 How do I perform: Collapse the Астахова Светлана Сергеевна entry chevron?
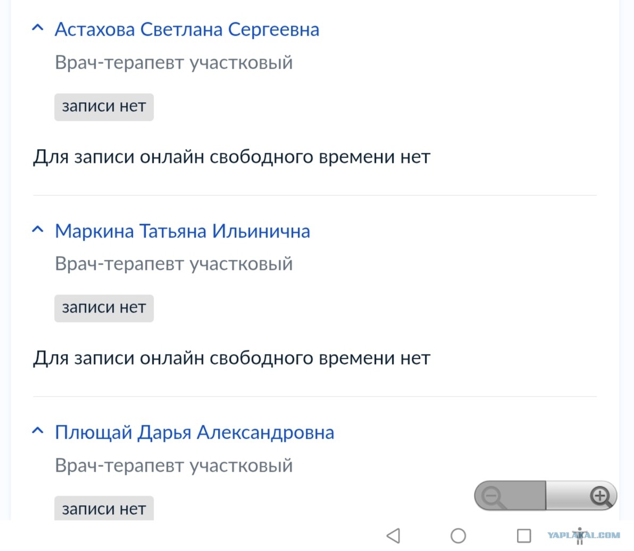point(38,28)
